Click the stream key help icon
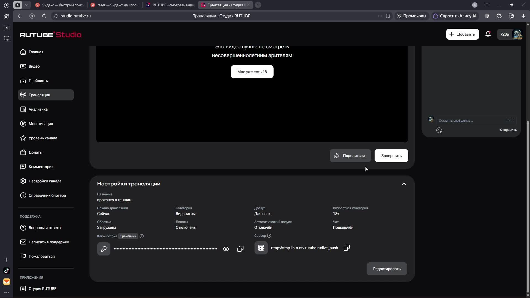The image size is (530, 298). coord(142,236)
